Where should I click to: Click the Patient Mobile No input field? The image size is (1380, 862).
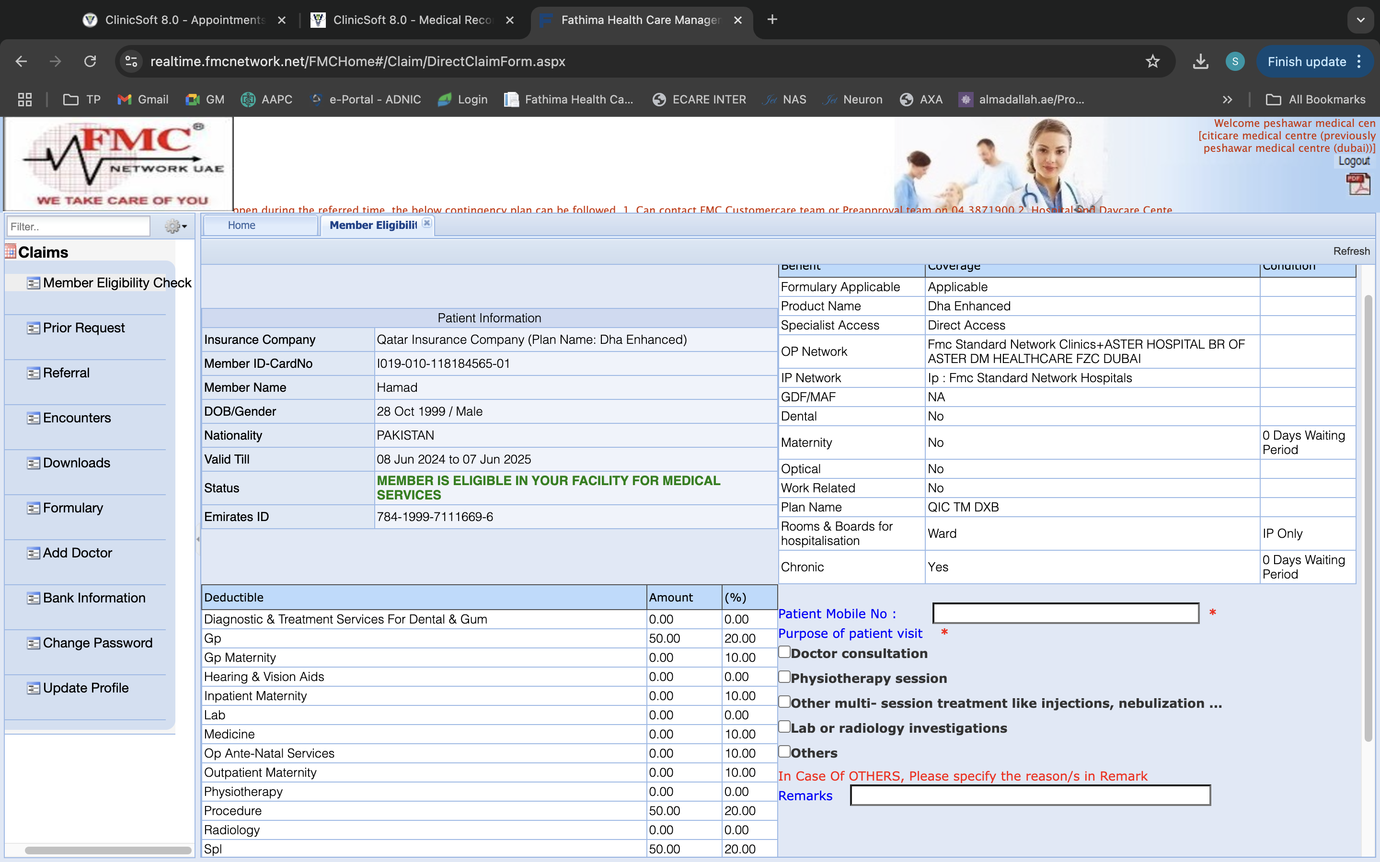pyautogui.click(x=1065, y=613)
